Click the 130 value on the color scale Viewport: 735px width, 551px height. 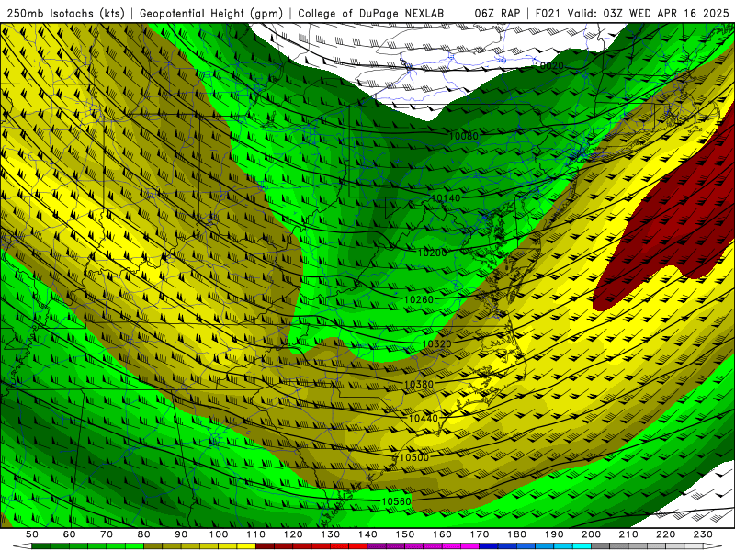point(331,534)
